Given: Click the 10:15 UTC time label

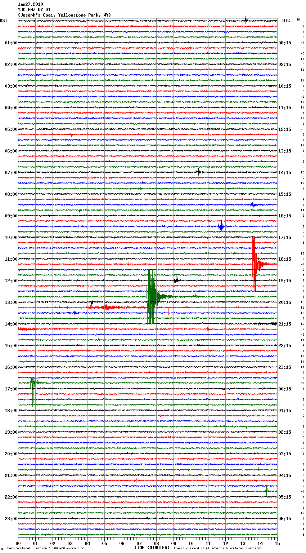Looking at the screenshot, I should pos(285,86).
